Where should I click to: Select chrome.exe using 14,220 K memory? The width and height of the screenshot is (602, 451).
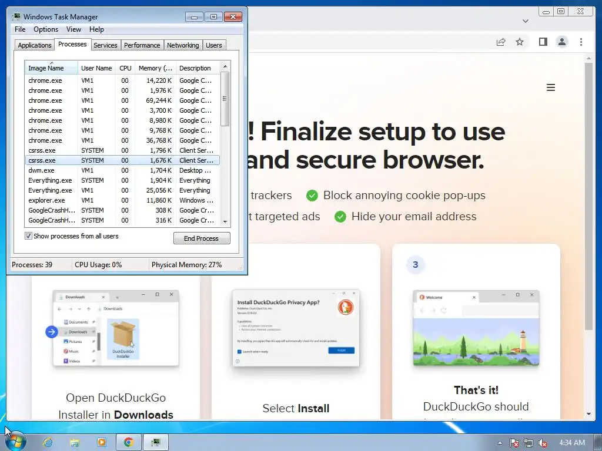coord(122,80)
